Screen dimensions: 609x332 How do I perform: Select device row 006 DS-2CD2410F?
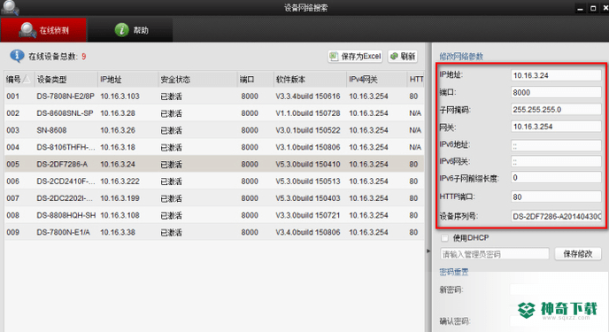(x=214, y=181)
